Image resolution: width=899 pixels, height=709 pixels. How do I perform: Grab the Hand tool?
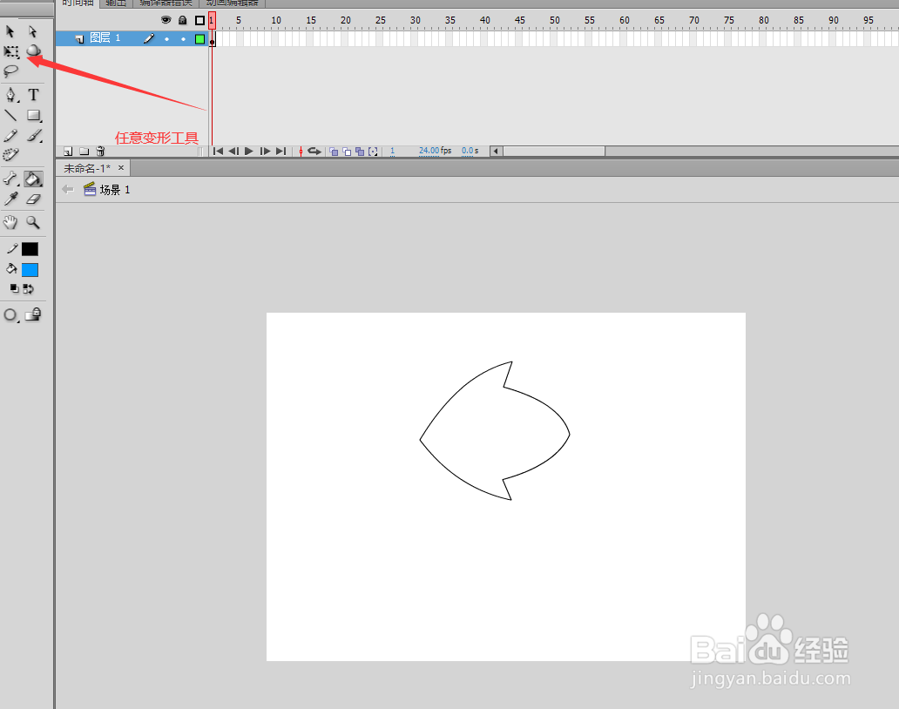tap(10, 222)
